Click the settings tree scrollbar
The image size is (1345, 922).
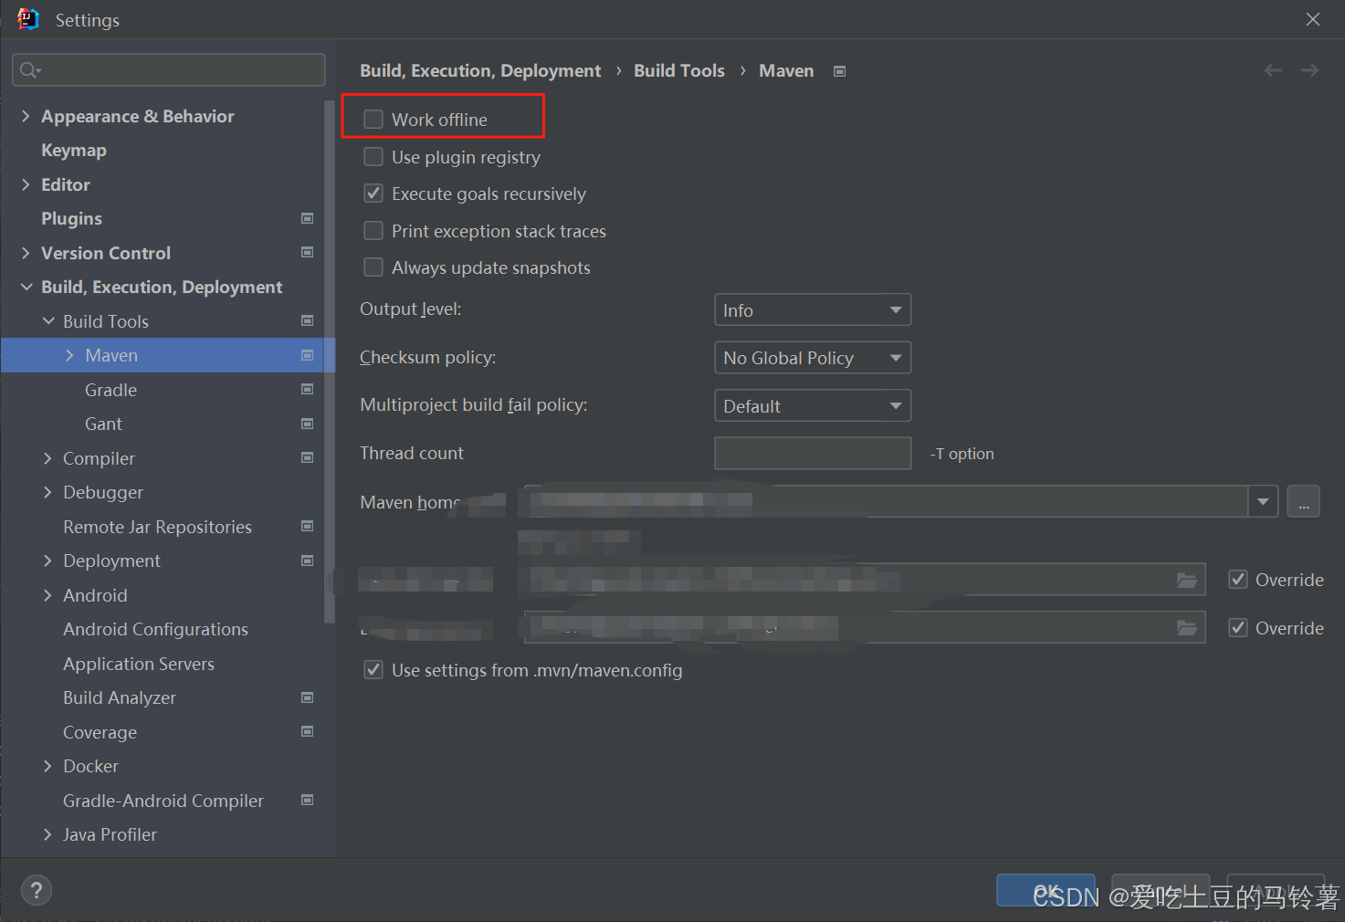pyautogui.click(x=329, y=362)
